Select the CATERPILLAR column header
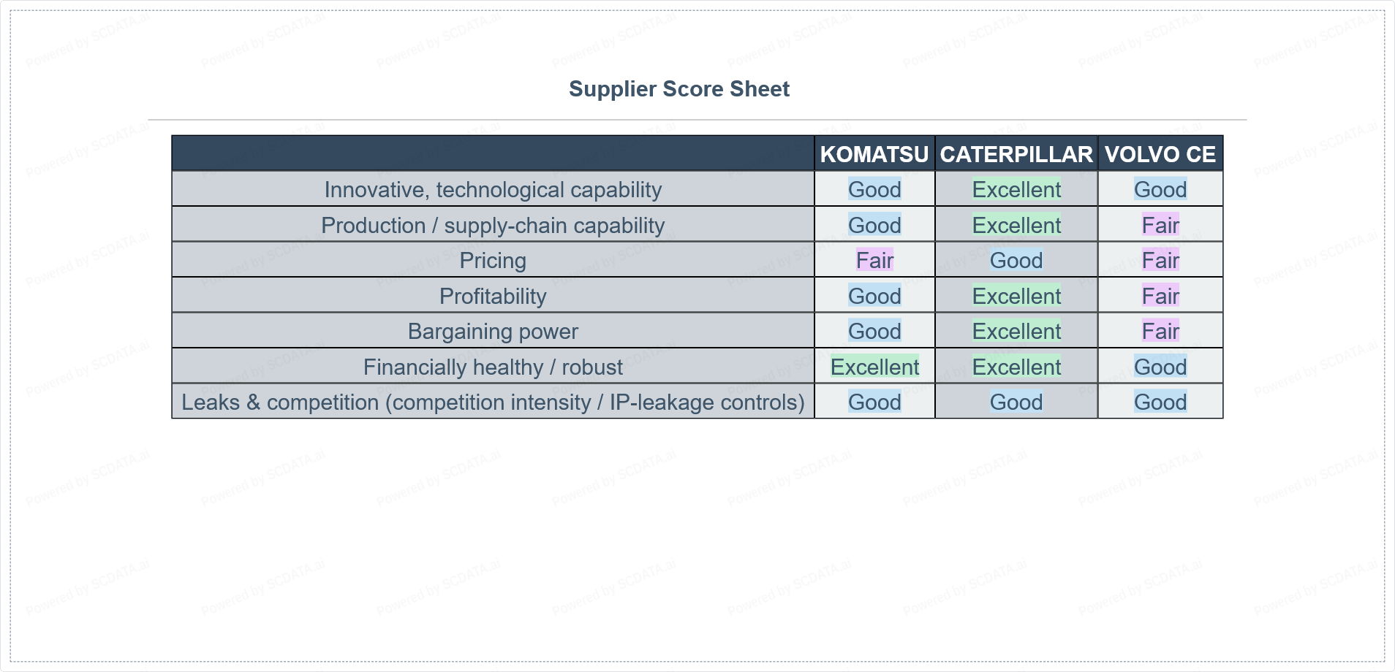The image size is (1395, 672). 1016,154
